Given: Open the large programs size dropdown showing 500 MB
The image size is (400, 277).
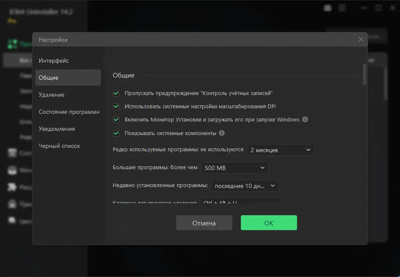Looking at the screenshot, I should tap(234, 168).
